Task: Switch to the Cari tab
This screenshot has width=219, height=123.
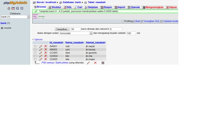Action: (x=78, y=7)
